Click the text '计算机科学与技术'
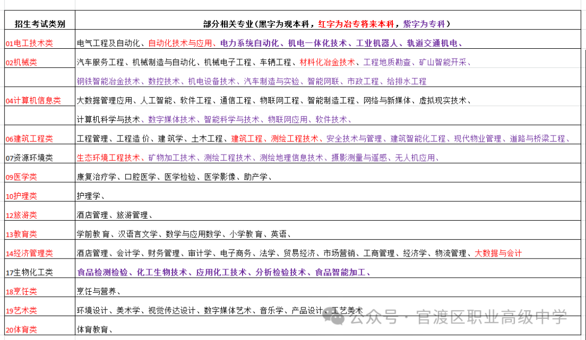 [x=108, y=119]
